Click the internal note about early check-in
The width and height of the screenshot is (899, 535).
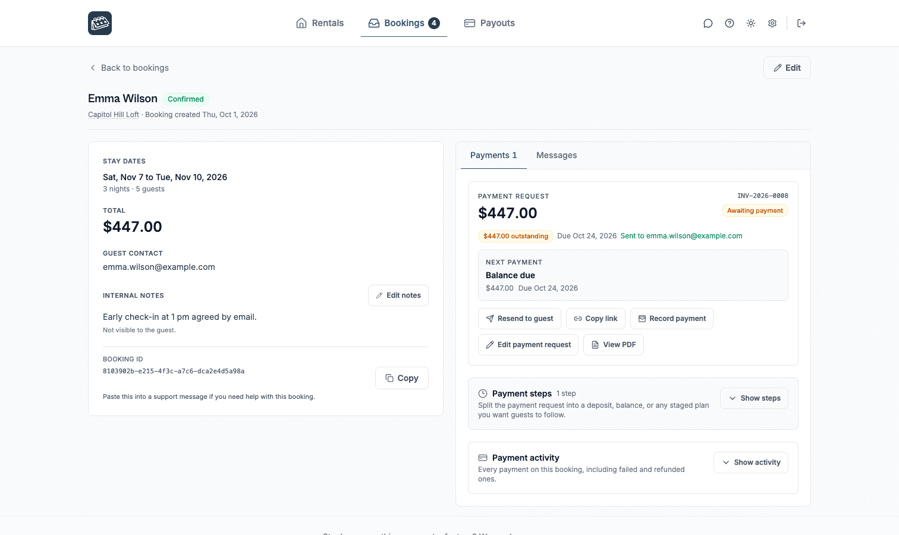click(x=180, y=317)
